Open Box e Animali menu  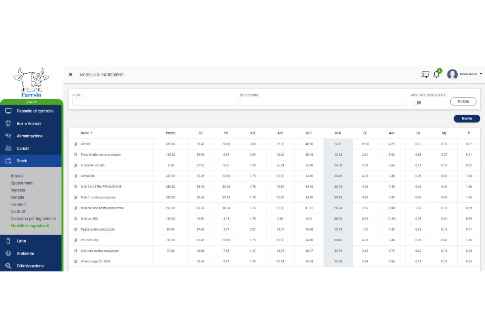click(31, 123)
